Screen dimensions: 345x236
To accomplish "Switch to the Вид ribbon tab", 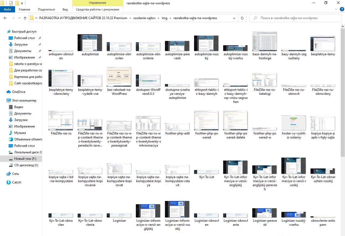I will pos(65,9).
